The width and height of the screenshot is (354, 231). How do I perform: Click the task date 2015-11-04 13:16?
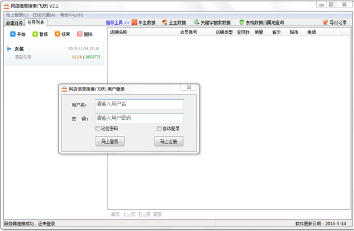pos(84,48)
